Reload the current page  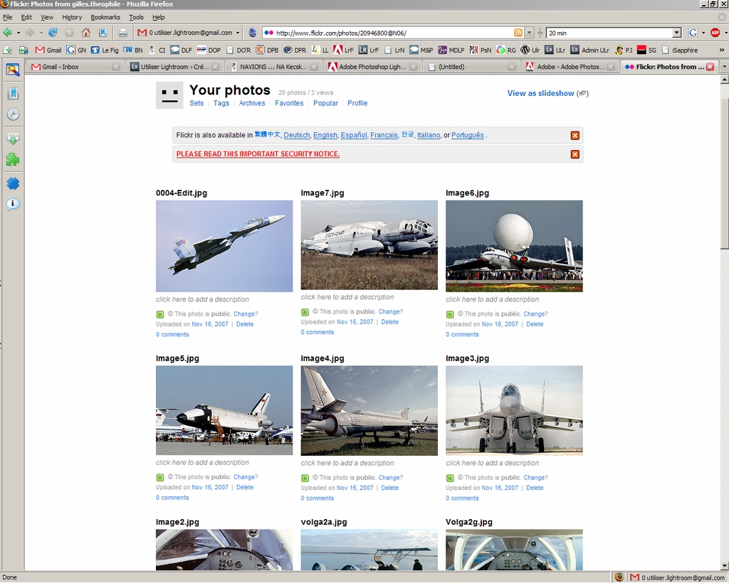click(x=53, y=33)
